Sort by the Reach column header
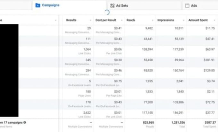The width and height of the screenshot is (218, 132). [131, 20]
